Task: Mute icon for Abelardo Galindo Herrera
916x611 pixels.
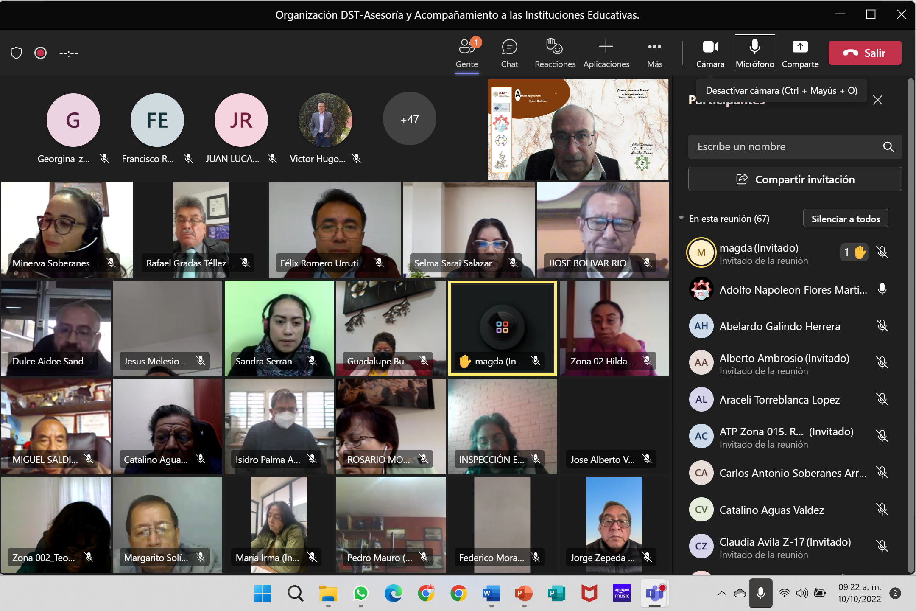Action: point(882,326)
